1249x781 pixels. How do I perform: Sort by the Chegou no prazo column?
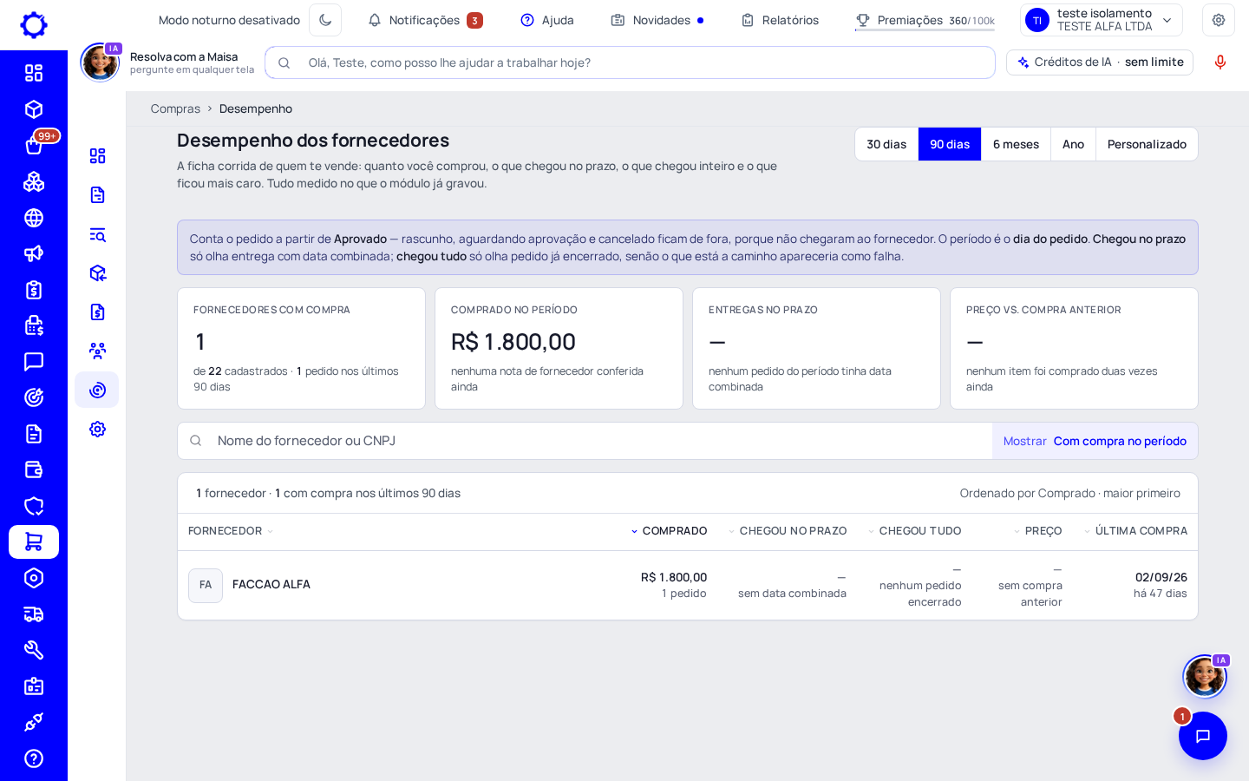coord(788,531)
